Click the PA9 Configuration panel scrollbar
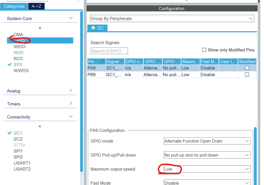This screenshot has width=264, height=185. click(255, 156)
